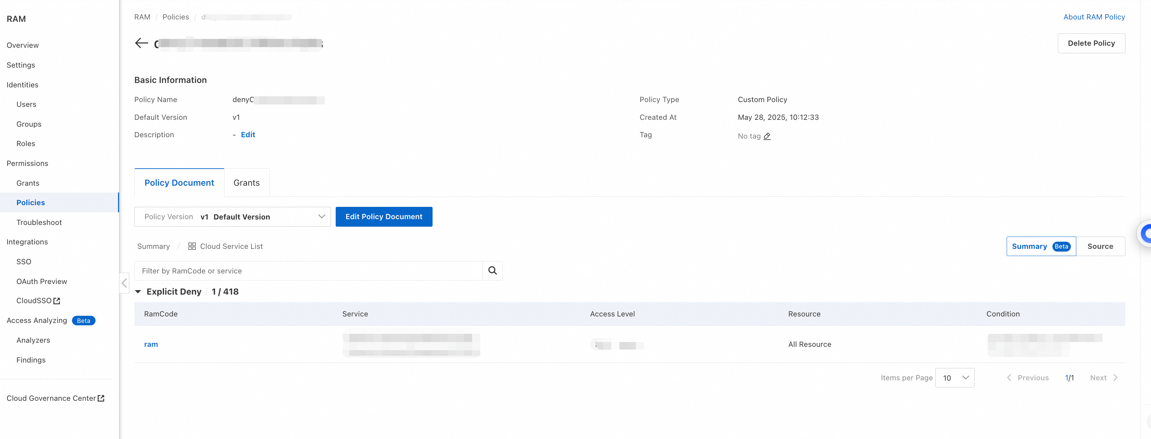1151x439 pixels.
Task: Go to Previous page
Action: pyautogui.click(x=1028, y=378)
